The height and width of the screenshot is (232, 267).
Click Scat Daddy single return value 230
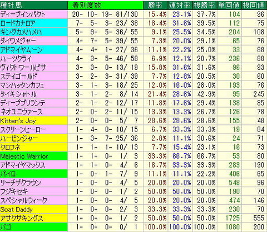click(x=234, y=210)
